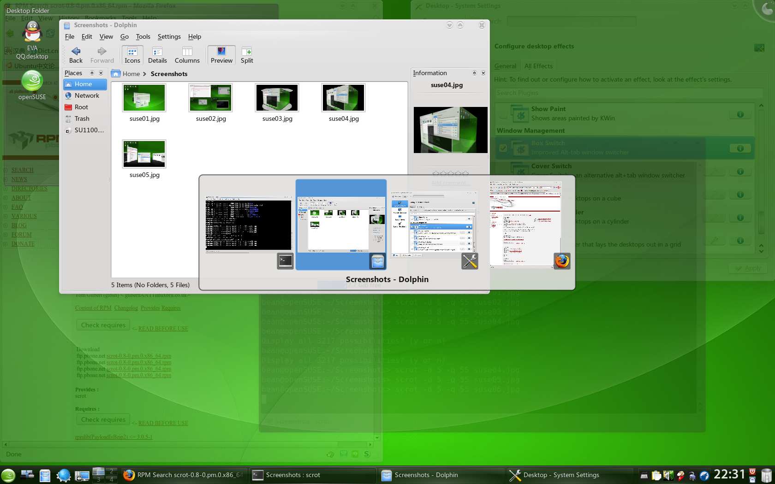Click the globe browser icon in the panel
The image size is (775, 484).
[x=63, y=475]
